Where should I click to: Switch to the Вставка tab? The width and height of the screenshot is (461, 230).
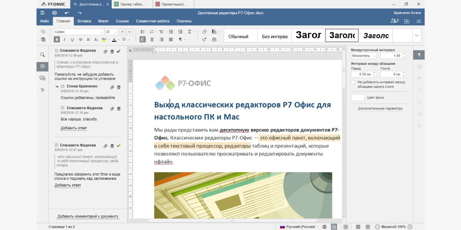click(84, 21)
